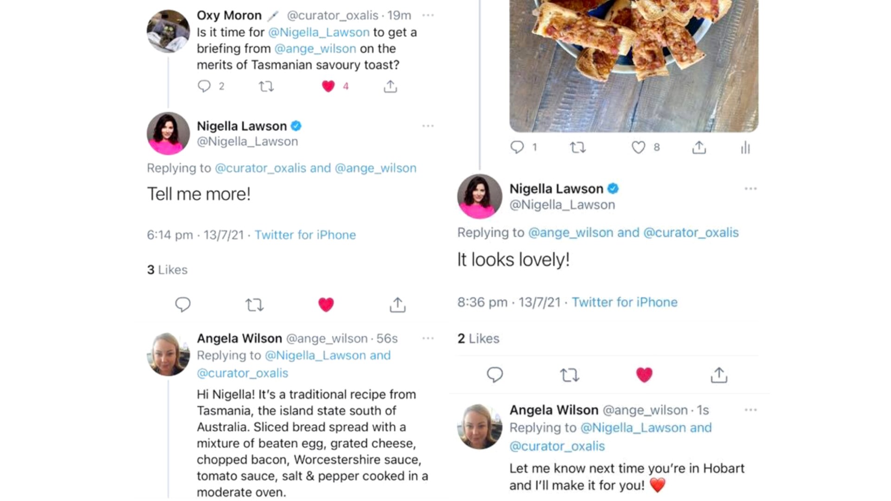Unlike Oxy Moron's tweet
The image size is (891, 501).
pos(329,86)
